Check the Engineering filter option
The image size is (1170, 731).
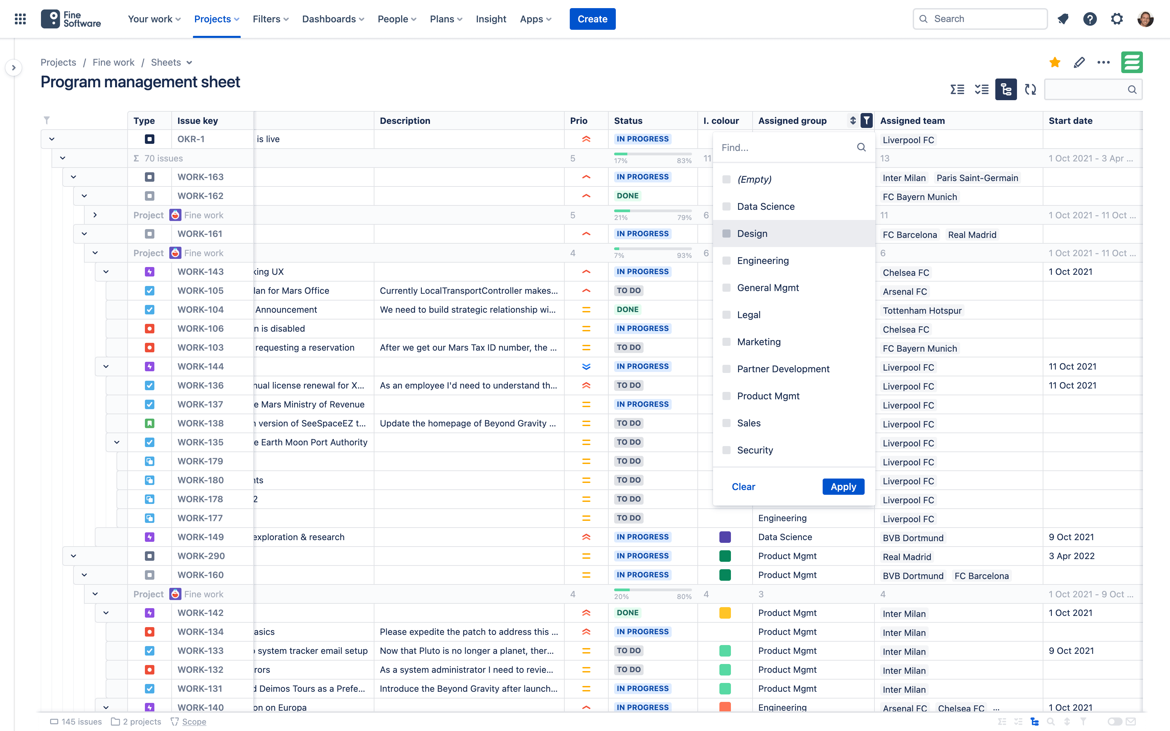726,261
